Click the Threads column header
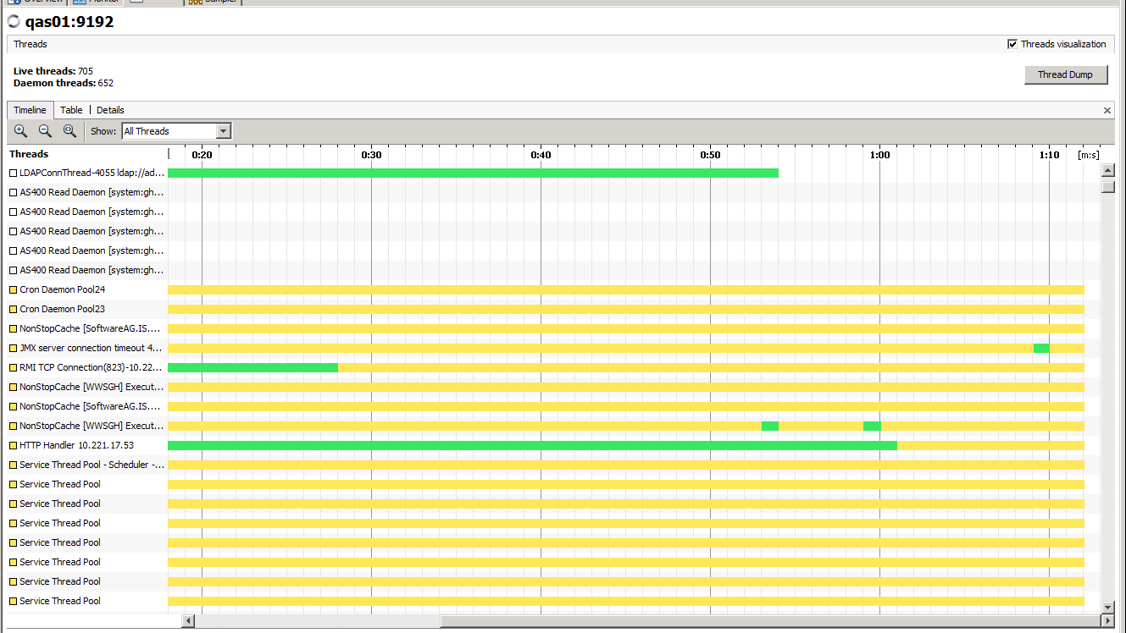The width and height of the screenshot is (1126, 633). [x=29, y=154]
